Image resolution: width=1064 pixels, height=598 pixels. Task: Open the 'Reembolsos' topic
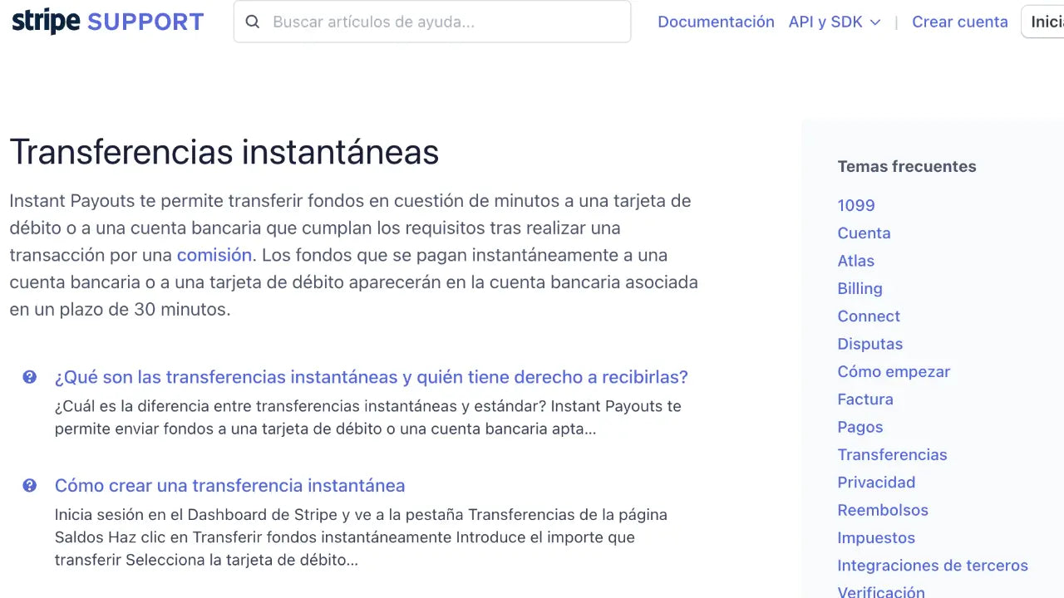tap(883, 510)
